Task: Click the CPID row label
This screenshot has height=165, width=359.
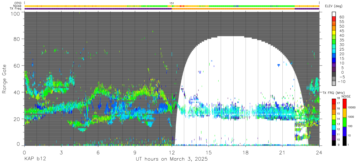Action: (x=18, y=3)
